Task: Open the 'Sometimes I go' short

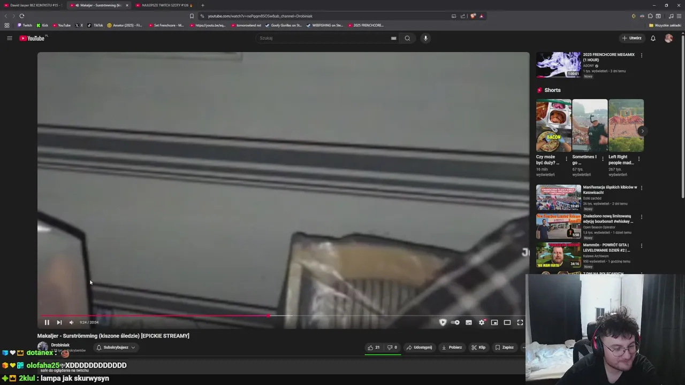Action: tap(590, 126)
